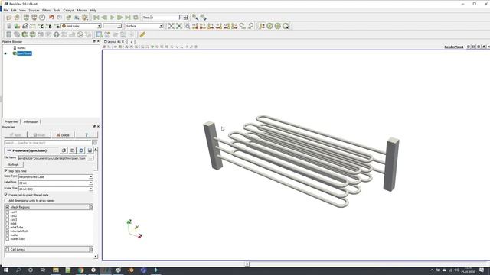Click the properties search field
This screenshot has height=275, width=490.
48,143
